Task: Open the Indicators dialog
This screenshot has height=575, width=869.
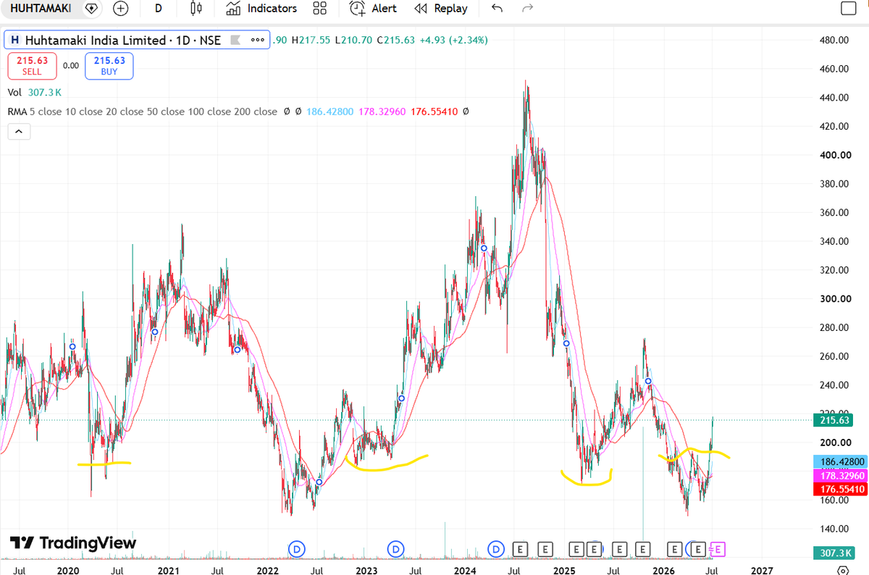Action: pyautogui.click(x=261, y=9)
